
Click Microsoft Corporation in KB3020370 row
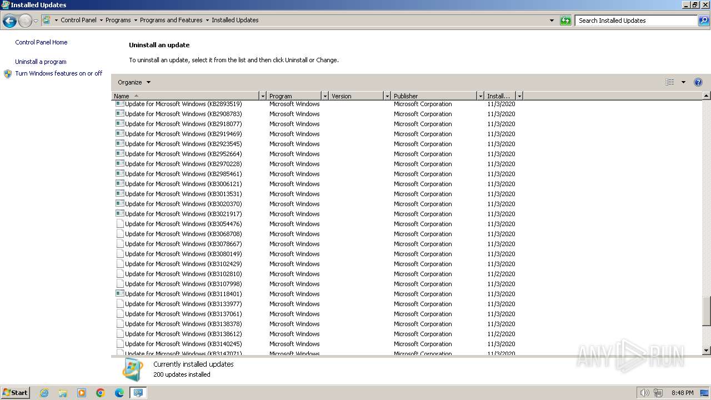click(x=423, y=204)
